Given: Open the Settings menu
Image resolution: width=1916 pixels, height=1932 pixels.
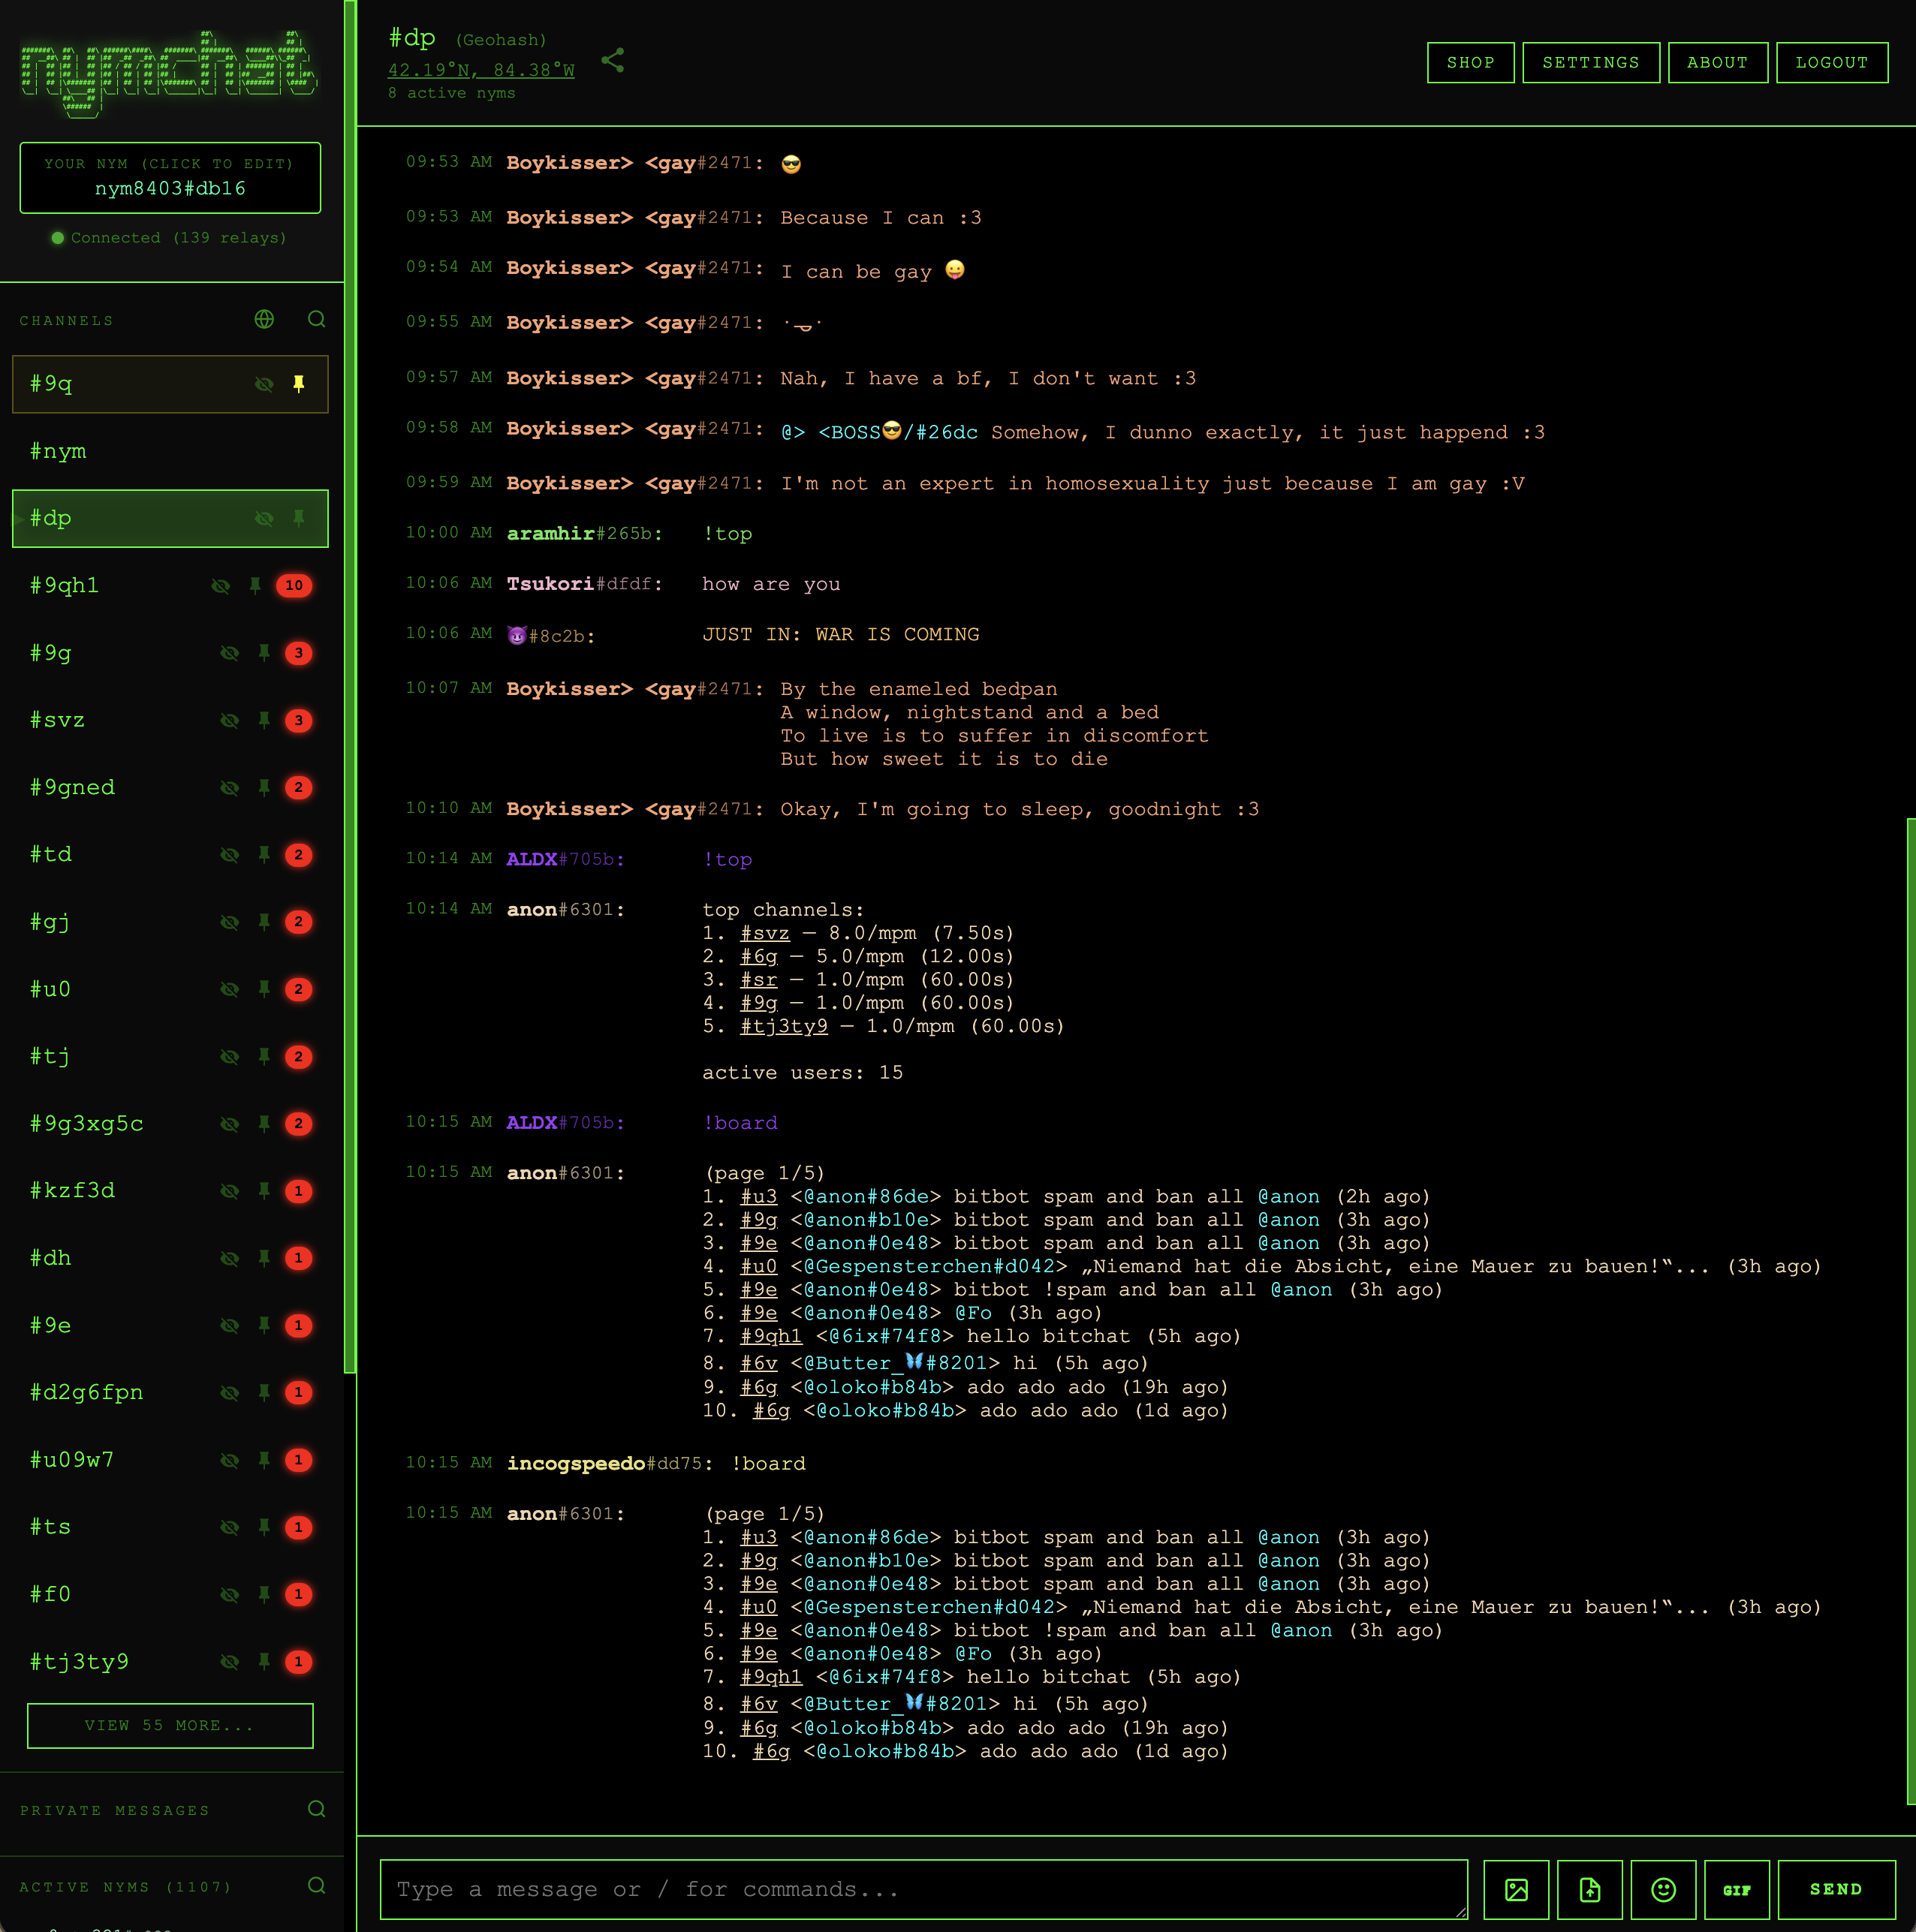Looking at the screenshot, I should [1590, 62].
